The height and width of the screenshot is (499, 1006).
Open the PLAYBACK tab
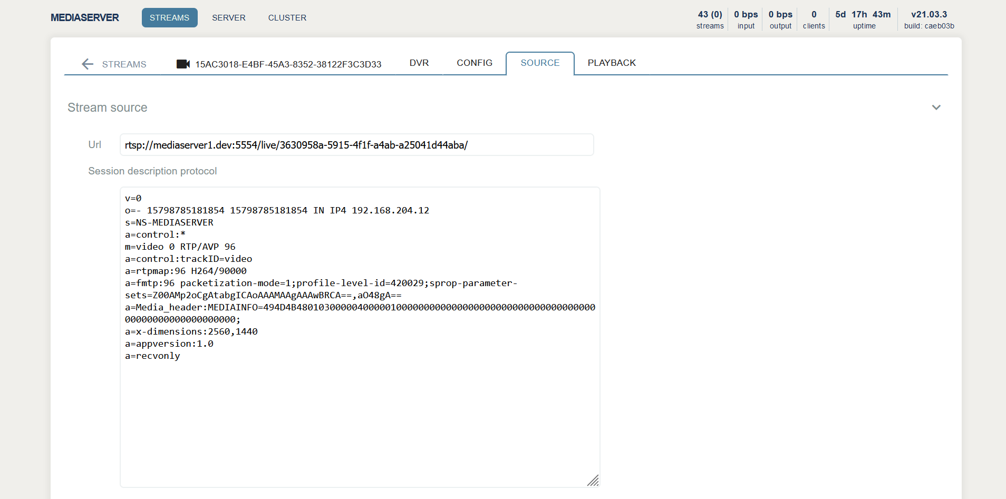[612, 63]
